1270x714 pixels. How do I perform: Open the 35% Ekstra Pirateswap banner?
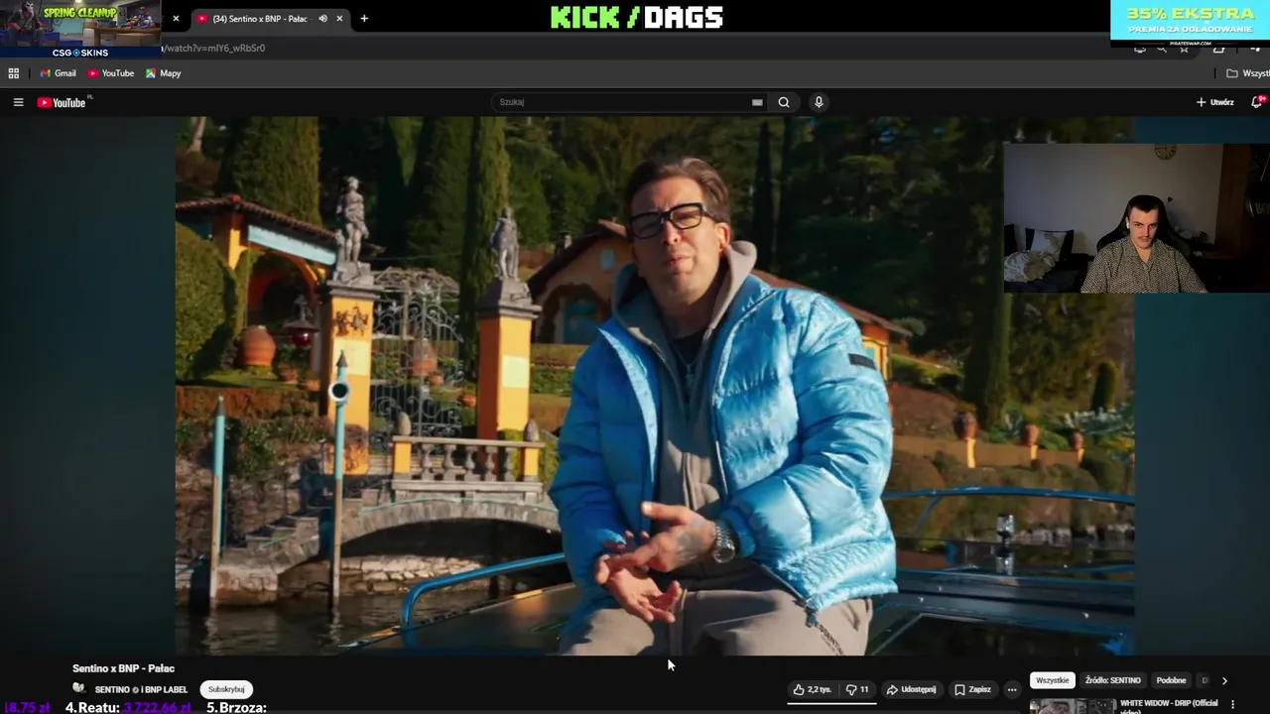[1190, 23]
